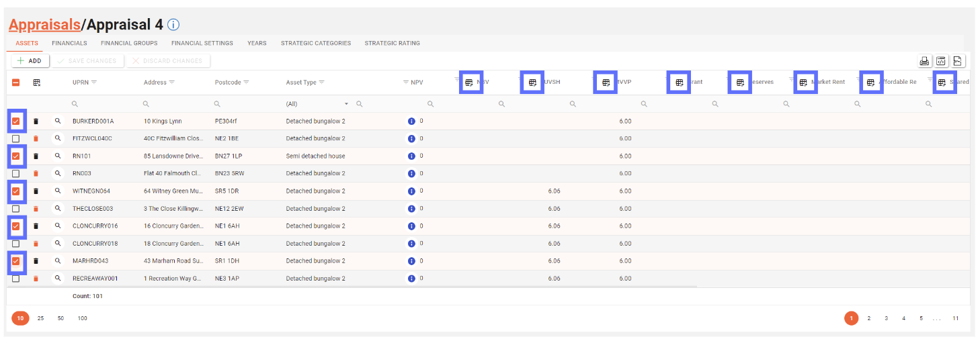Click trash icon for MARHRD043 row
This screenshot has height=343, width=980.
pos(36,261)
